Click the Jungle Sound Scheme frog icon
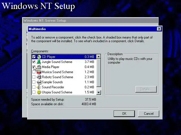Image resolution: width=181 pixels, height=135 pixels. coord(39,62)
